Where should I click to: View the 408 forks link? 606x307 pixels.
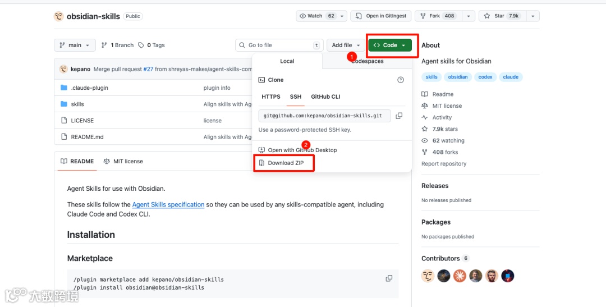coord(440,152)
